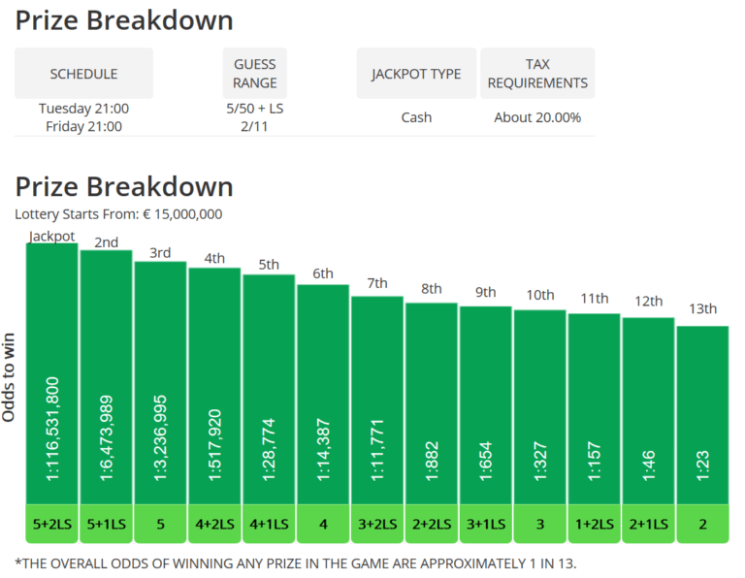Click the Jackpot tier label above first bar
Image resolution: width=745 pixels, height=578 pixels.
pyautogui.click(x=51, y=236)
